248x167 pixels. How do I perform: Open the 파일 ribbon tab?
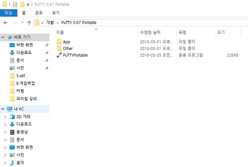9,13
